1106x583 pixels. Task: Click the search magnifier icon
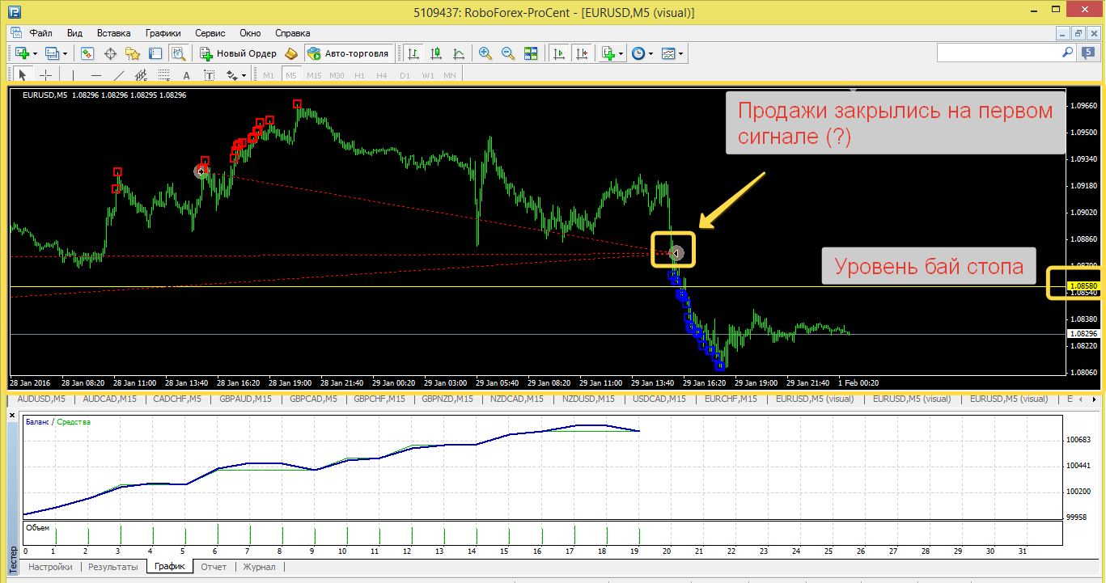(1068, 52)
